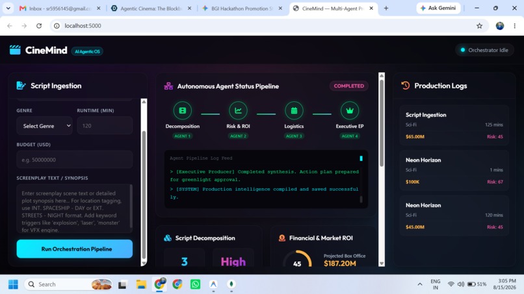Click the $187.20M projected box office value
This screenshot has width=524, height=294.
click(x=340, y=263)
